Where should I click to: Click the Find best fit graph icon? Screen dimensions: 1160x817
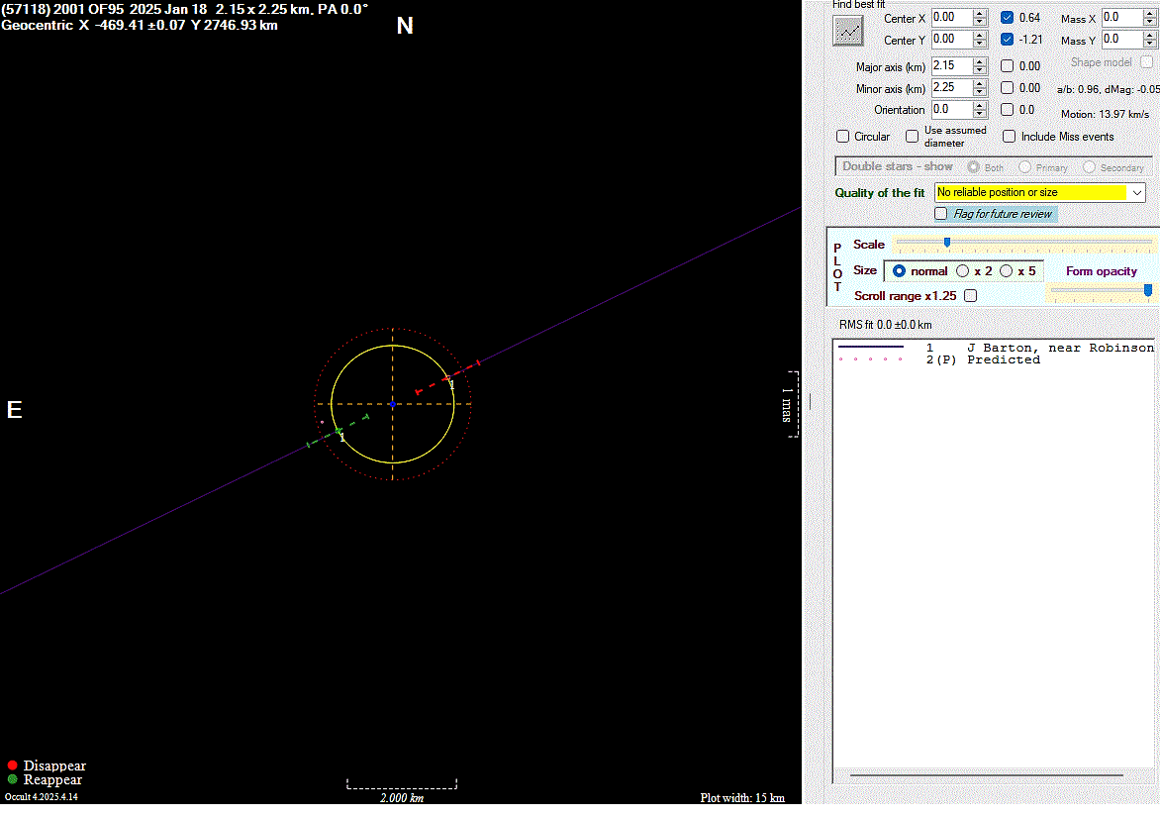tap(847, 31)
